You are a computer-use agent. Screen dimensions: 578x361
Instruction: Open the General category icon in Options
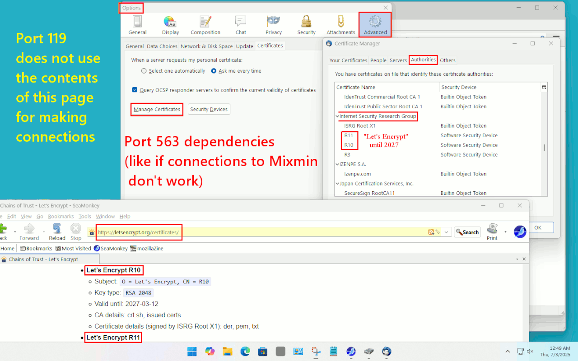(x=137, y=25)
